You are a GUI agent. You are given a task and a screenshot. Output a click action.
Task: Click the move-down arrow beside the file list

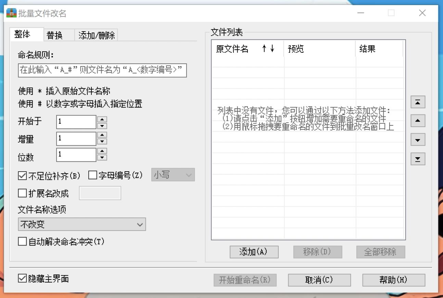coord(418,140)
